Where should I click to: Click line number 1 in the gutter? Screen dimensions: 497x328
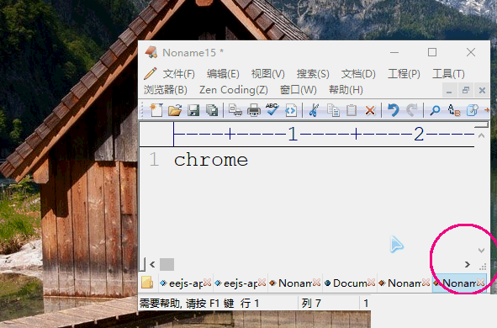pyautogui.click(x=154, y=160)
